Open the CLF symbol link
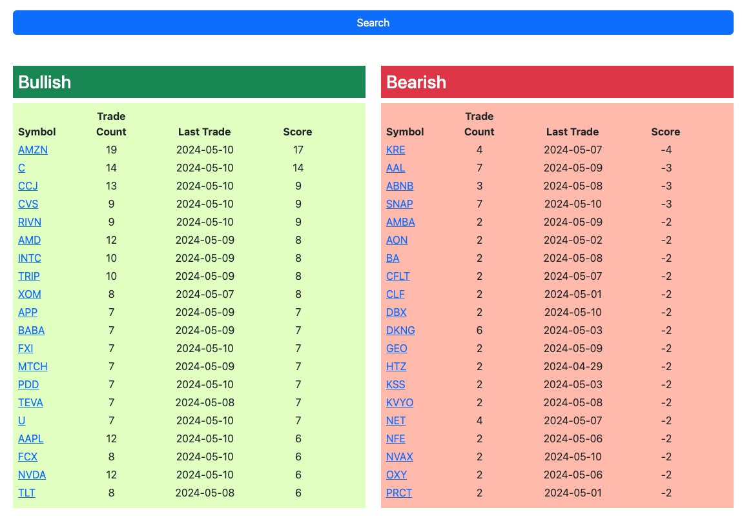The image size is (742, 521). [395, 294]
